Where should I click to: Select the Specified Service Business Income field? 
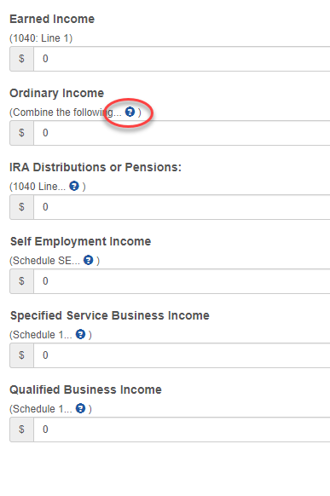point(182,355)
